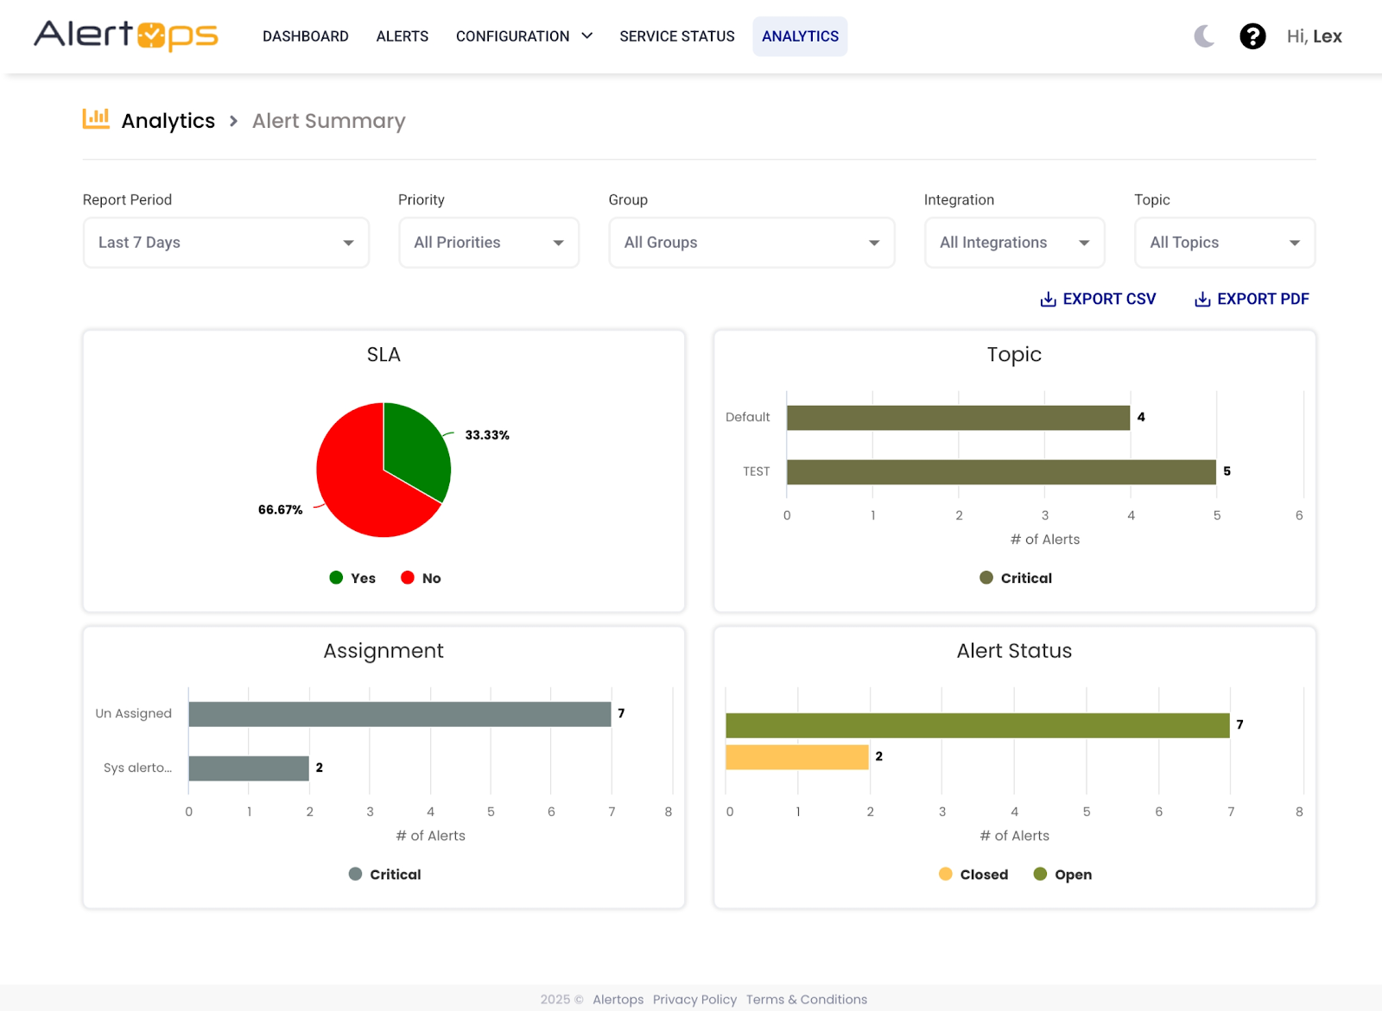The width and height of the screenshot is (1382, 1011).
Task: Open the Report Period dropdown
Action: click(x=225, y=243)
